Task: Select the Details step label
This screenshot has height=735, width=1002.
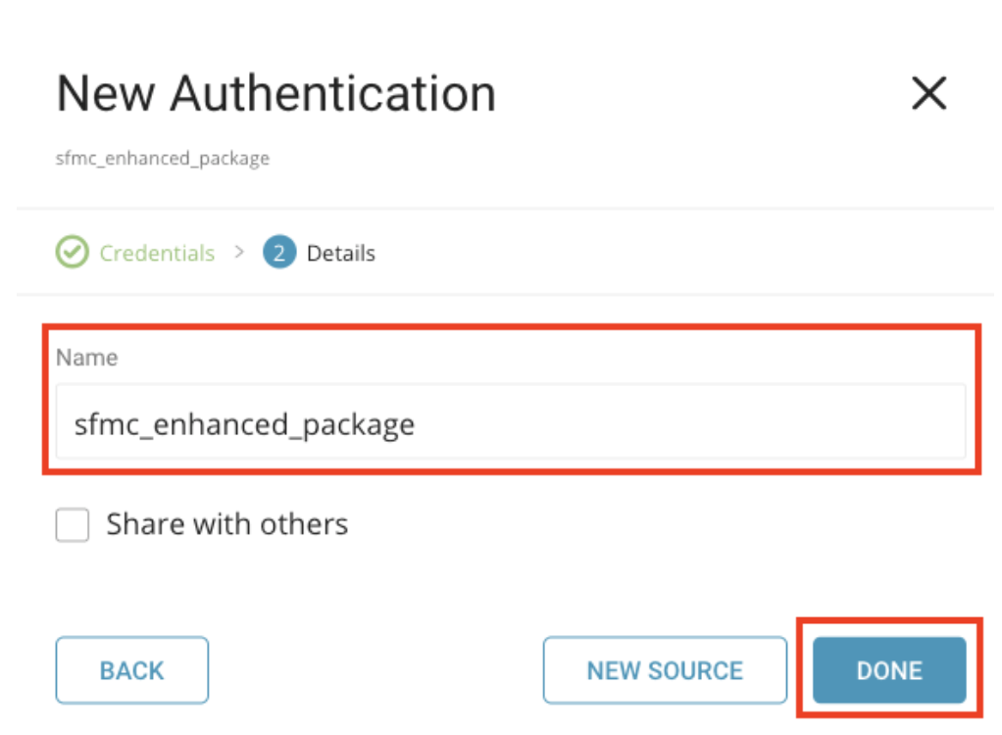Action: pyautogui.click(x=340, y=253)
